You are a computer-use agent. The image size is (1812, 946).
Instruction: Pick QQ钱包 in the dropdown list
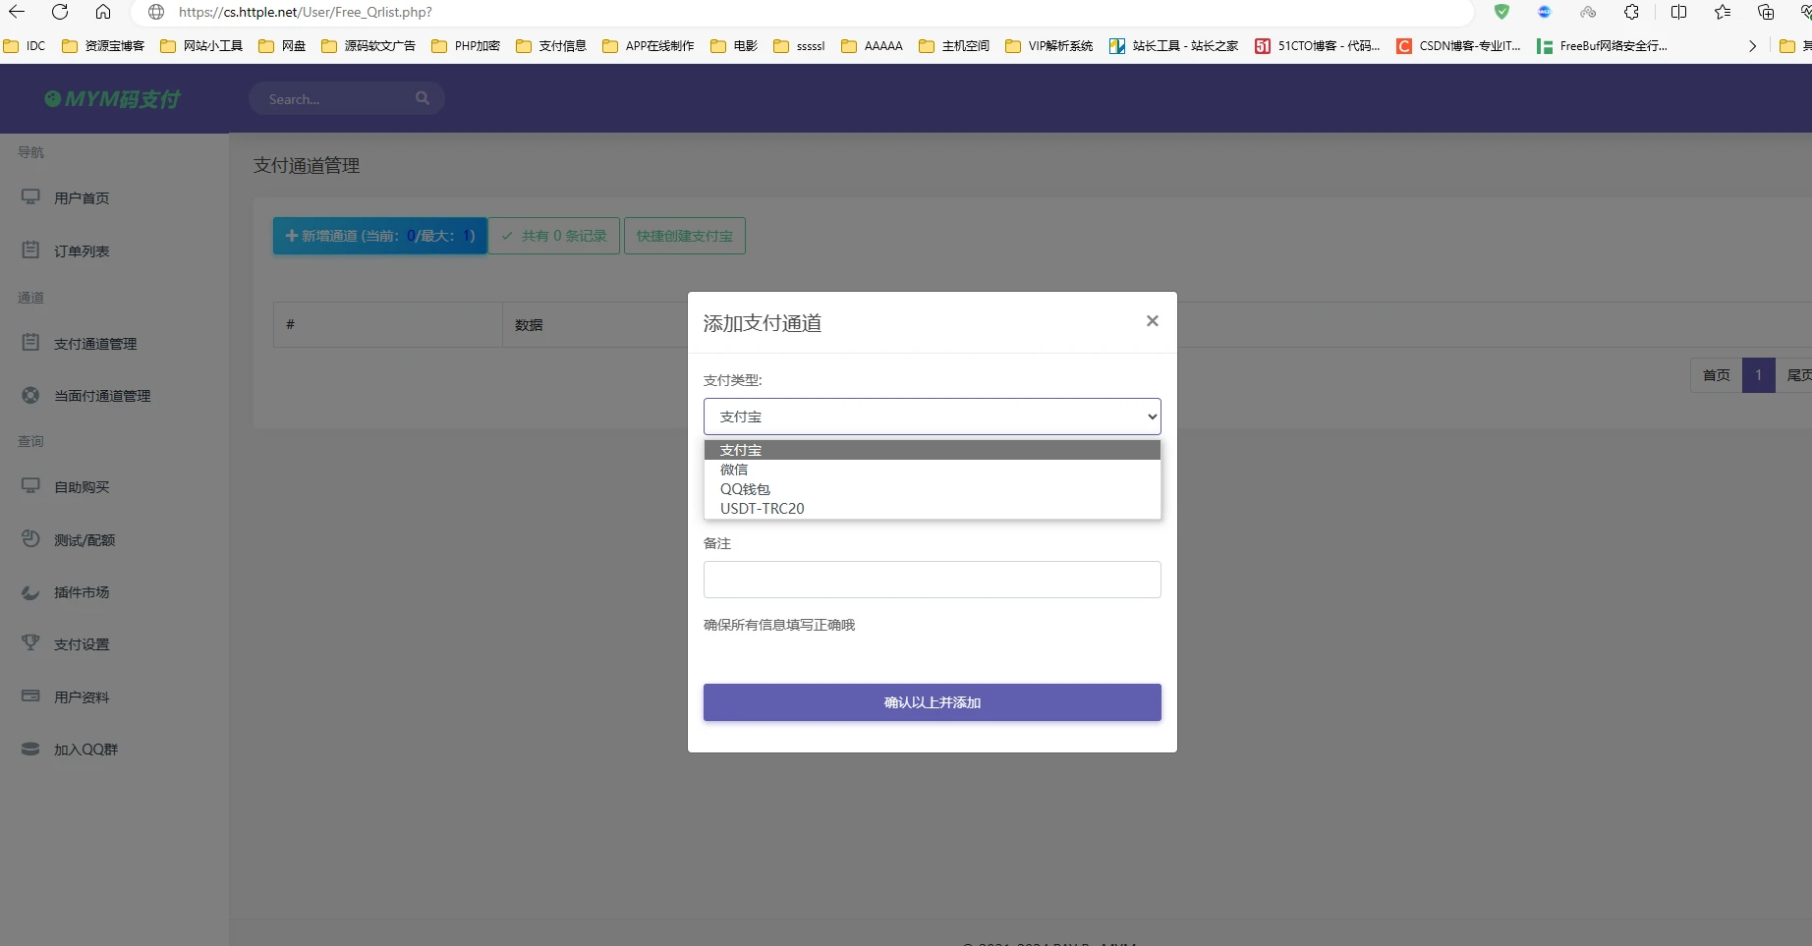tap(745, 489)
